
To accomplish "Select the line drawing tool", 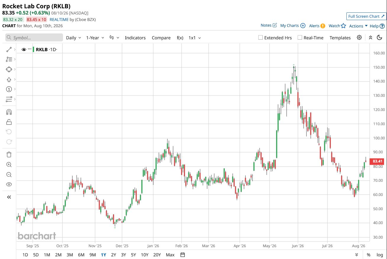I will tap(9, 49).
